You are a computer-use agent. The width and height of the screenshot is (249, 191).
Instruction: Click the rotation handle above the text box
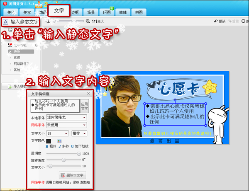tap(175, 100)
